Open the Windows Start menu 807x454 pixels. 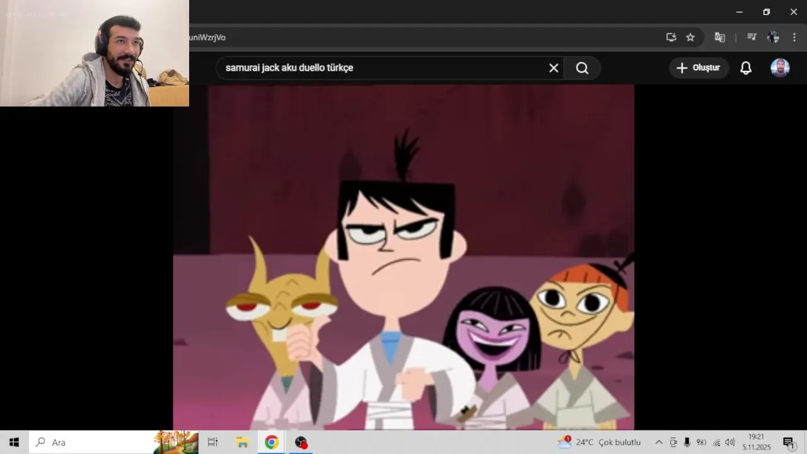[x=14, y=442]
